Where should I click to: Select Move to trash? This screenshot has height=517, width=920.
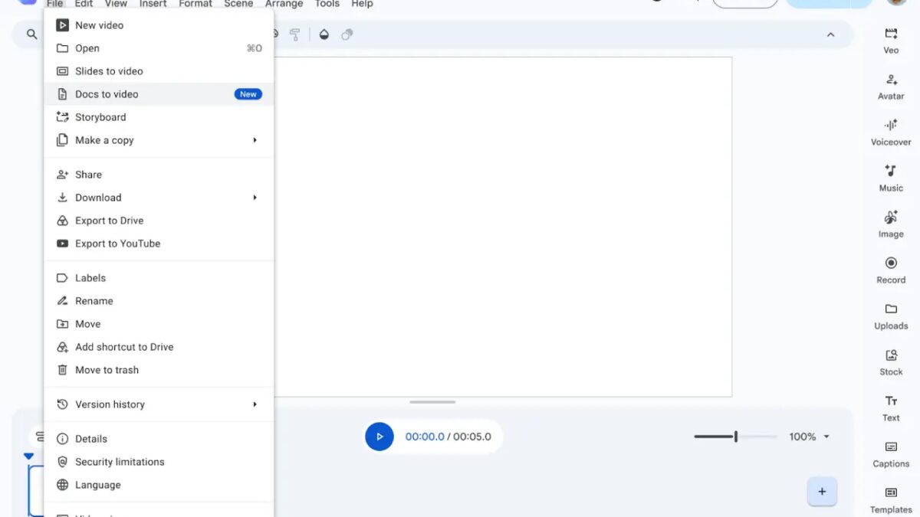coord(159,370)
